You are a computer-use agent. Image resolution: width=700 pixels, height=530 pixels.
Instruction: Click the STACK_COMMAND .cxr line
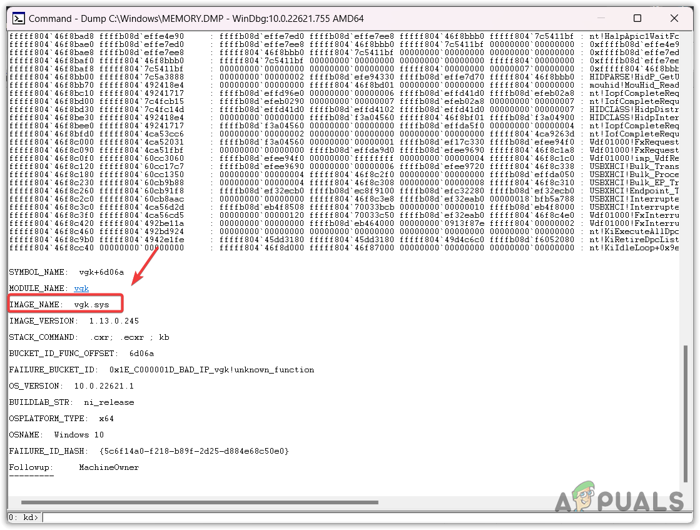coord(89,337)
